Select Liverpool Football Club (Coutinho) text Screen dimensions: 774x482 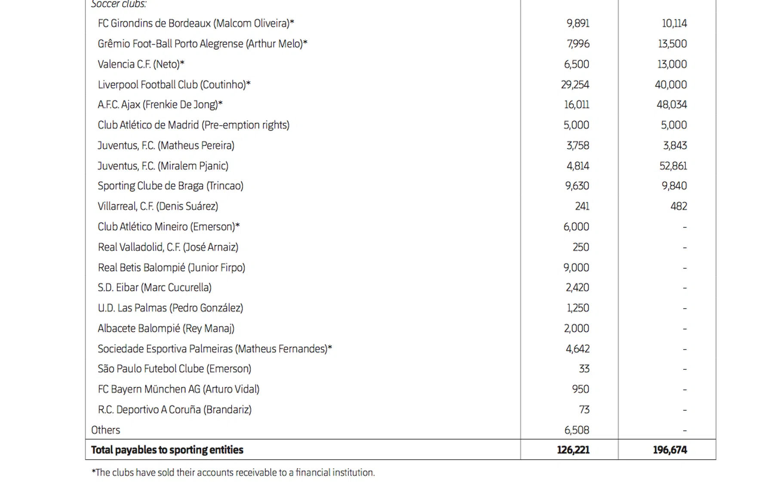tap(174, 85)
